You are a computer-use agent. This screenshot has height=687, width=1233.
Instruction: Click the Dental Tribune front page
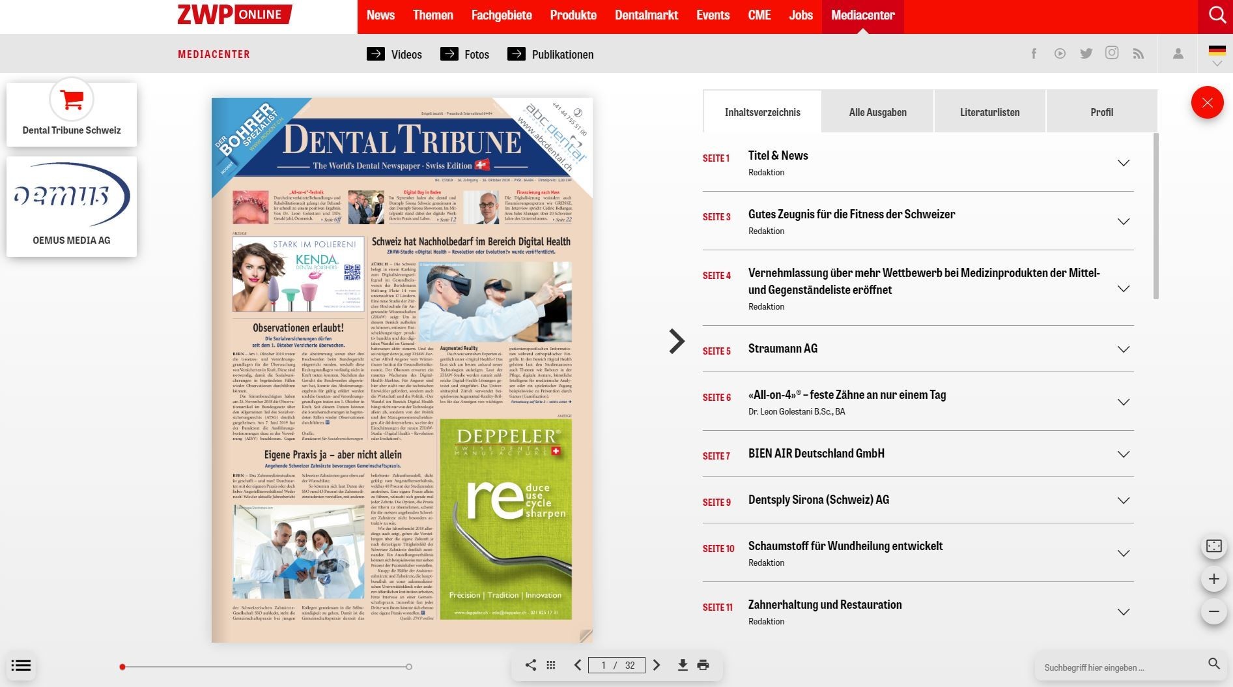click(x=402, y=370)
